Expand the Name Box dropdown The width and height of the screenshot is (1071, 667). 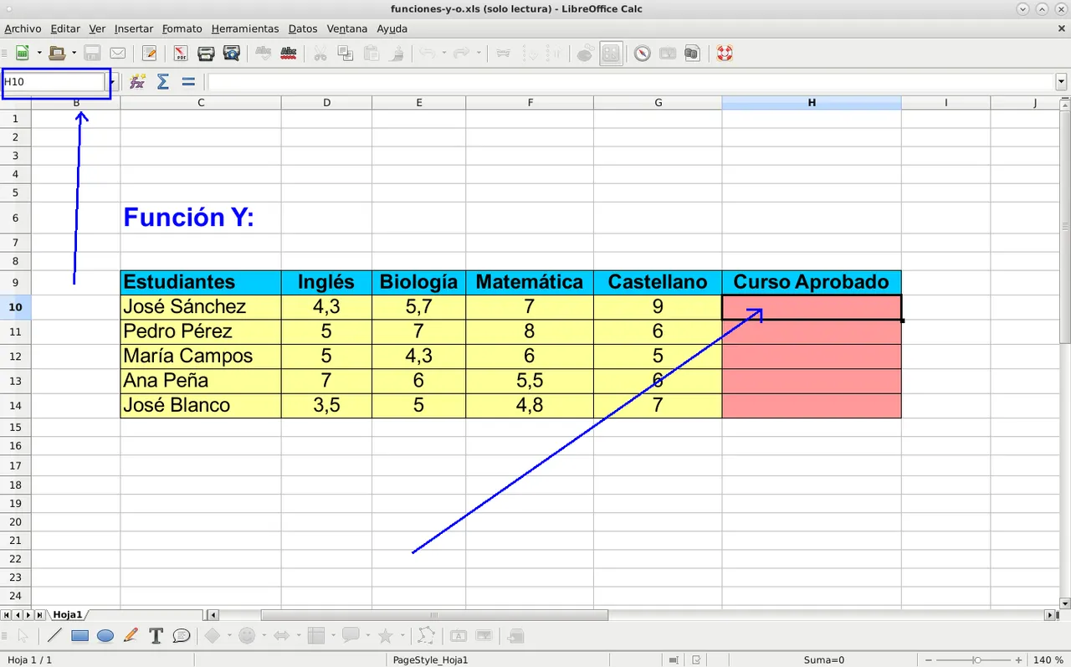(x=111, y=82)
